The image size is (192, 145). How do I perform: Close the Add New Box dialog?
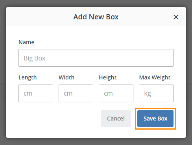click(x=176, y=17)
